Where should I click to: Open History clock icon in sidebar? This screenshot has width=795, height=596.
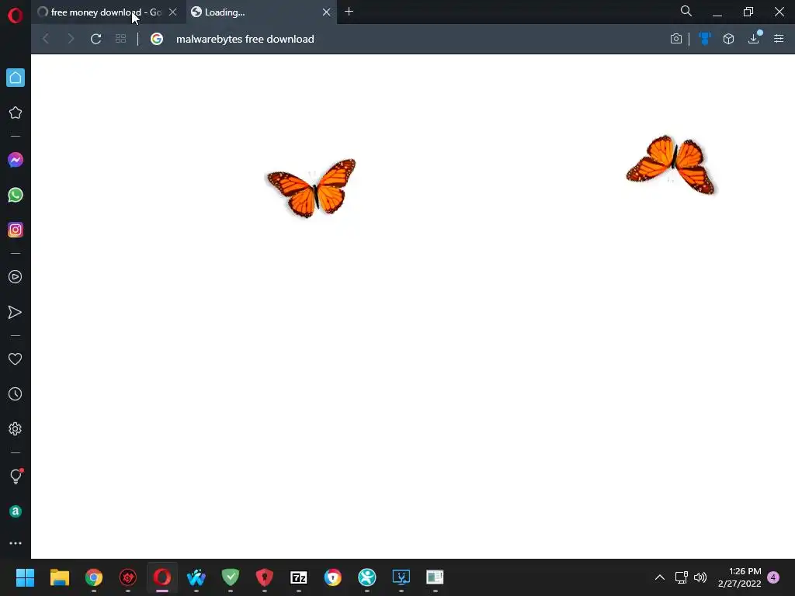(16, 394)
